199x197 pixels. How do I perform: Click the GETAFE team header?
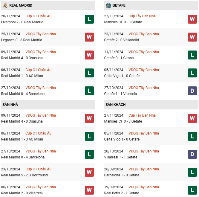click(151, 5)
